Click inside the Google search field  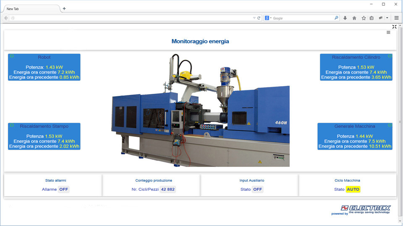[x=302, y=18]
